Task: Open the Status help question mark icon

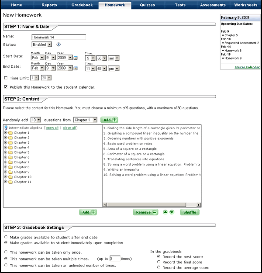Action: coord(59,45)
